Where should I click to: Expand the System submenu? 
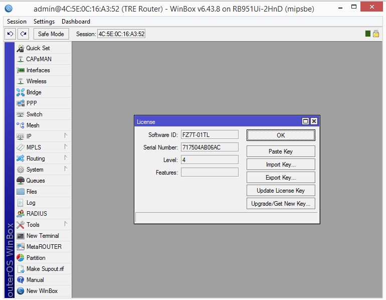[x=66, y=169]
